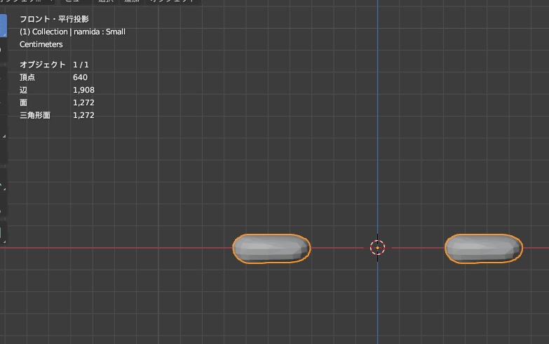Select the left capsule mesh object

point(271,249)
